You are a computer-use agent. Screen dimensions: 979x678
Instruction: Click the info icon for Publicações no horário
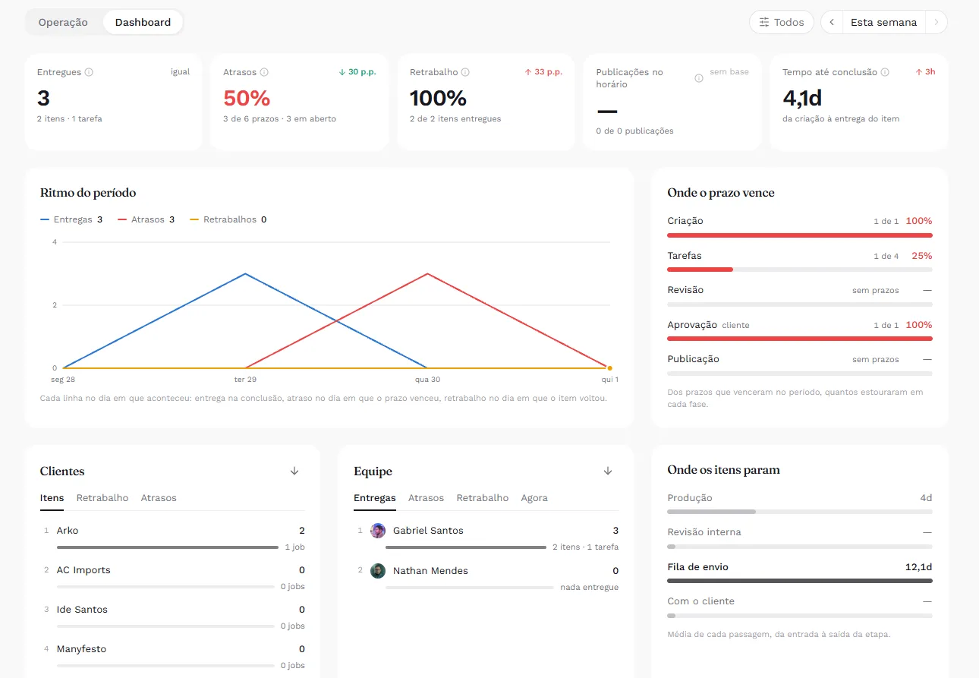coord(699,78)
